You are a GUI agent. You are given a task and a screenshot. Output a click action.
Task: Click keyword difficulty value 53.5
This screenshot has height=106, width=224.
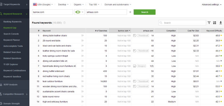point(218,86)
